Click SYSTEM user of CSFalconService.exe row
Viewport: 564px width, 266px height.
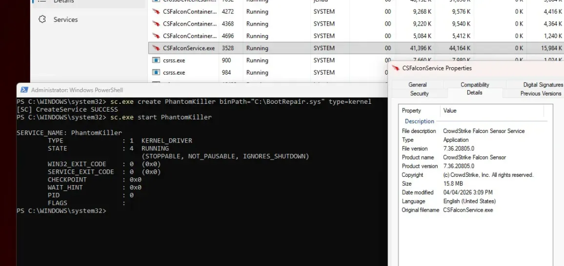[324, 48]
